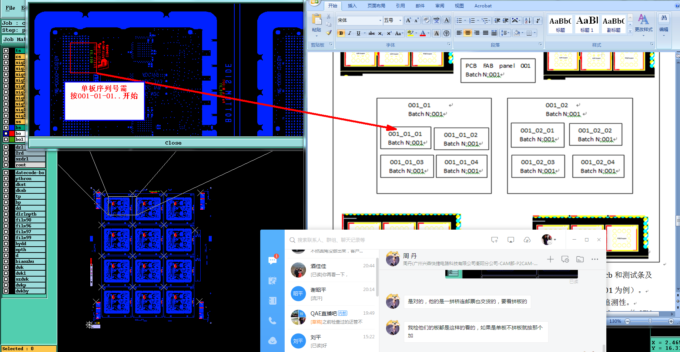Expand highlight color dropdown arrow
This screenshot has height=352, width=680.
416,33
